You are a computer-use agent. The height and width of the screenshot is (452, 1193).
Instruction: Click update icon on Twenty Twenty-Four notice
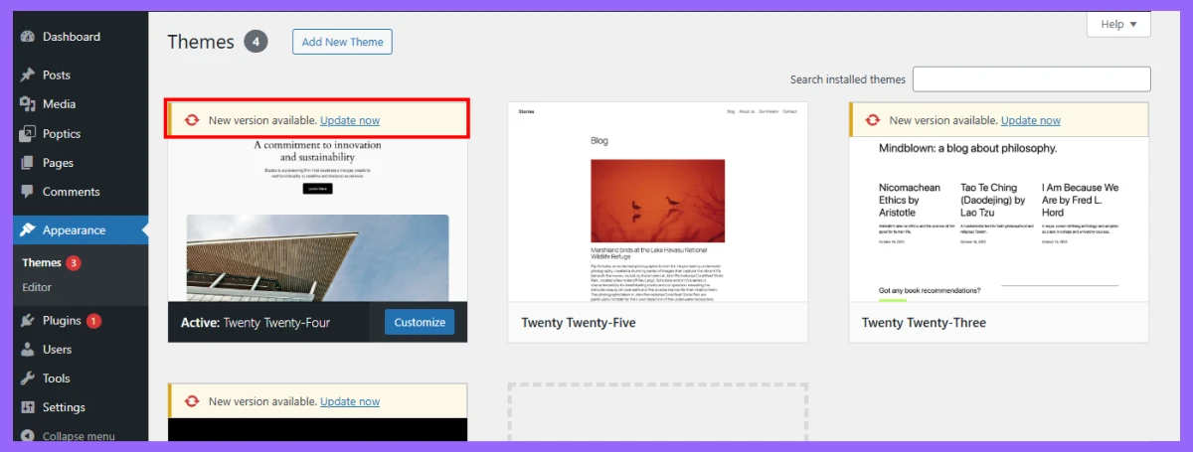(192, 120)
